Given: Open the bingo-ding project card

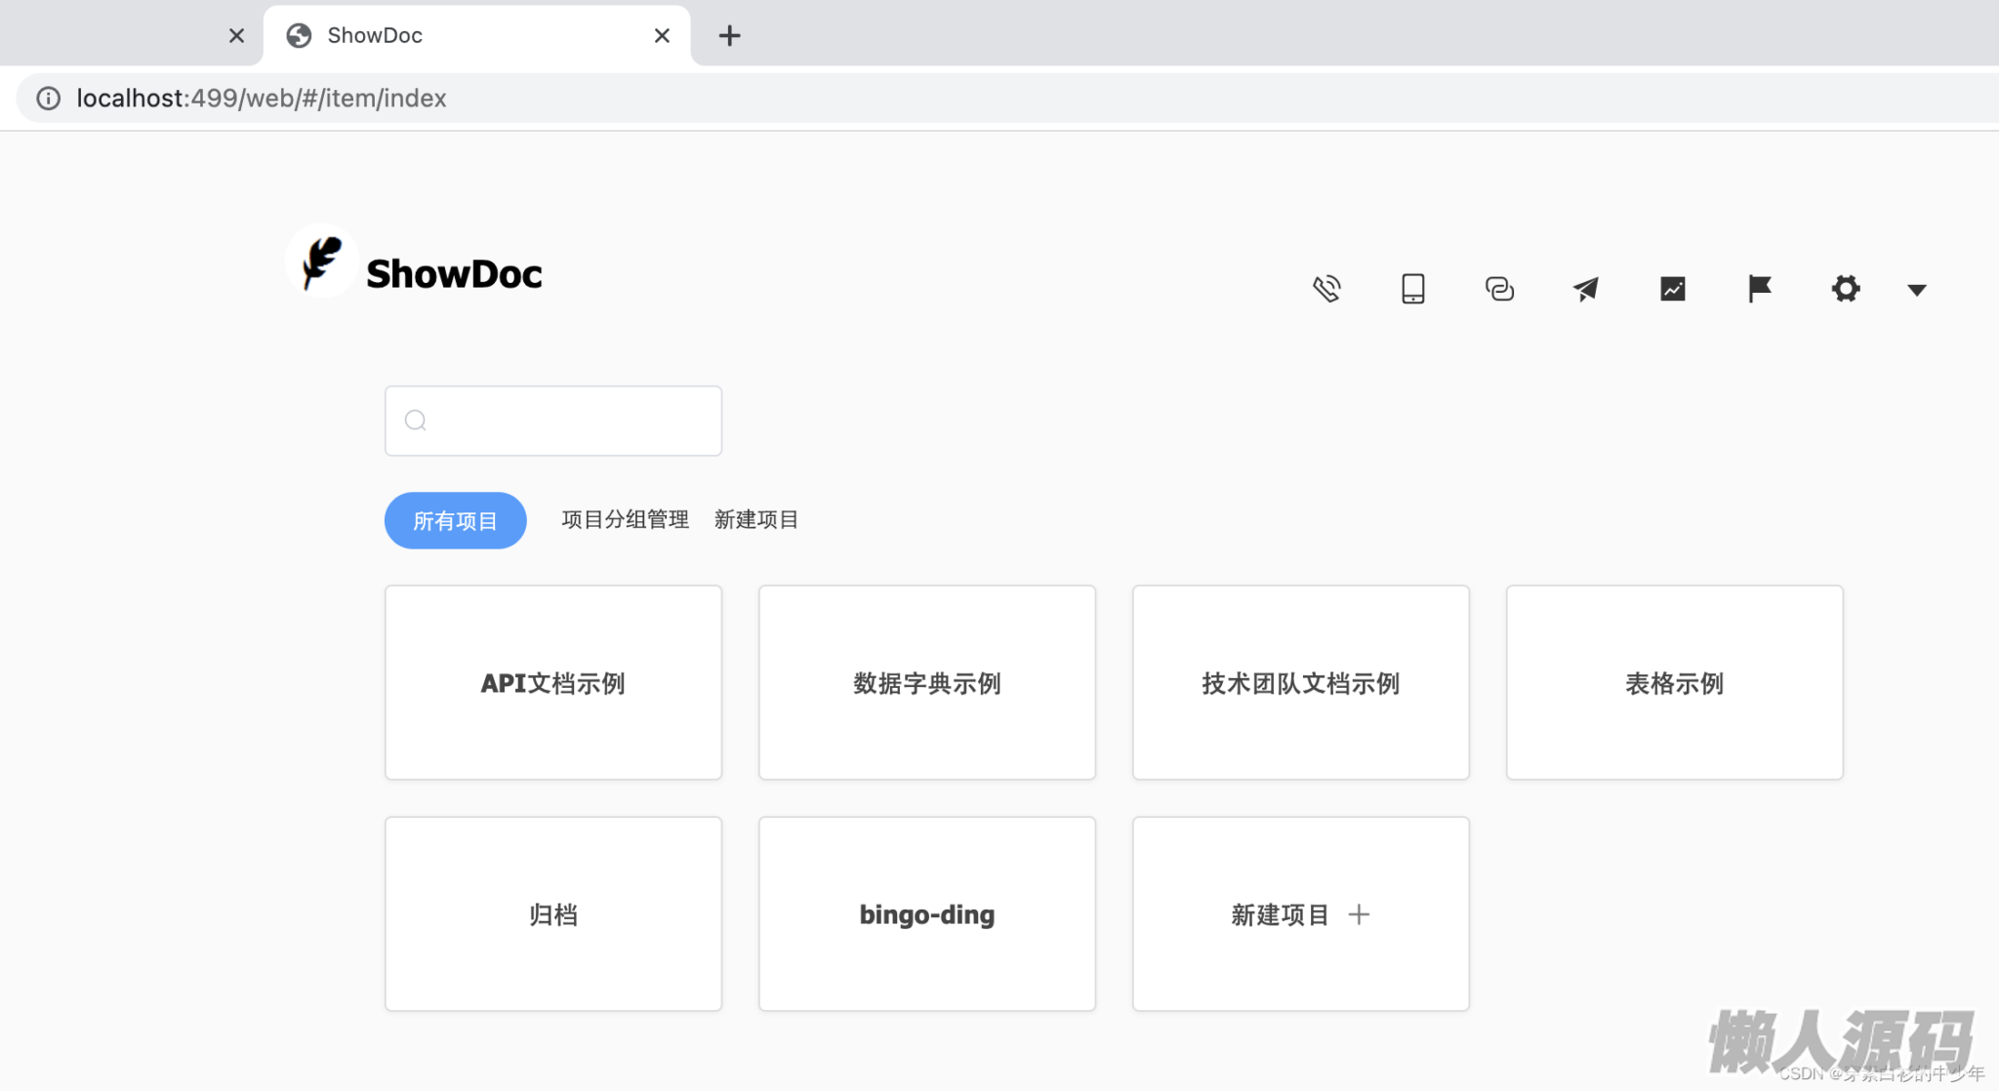Looking at the screenshot, I should tap(926, 913).
